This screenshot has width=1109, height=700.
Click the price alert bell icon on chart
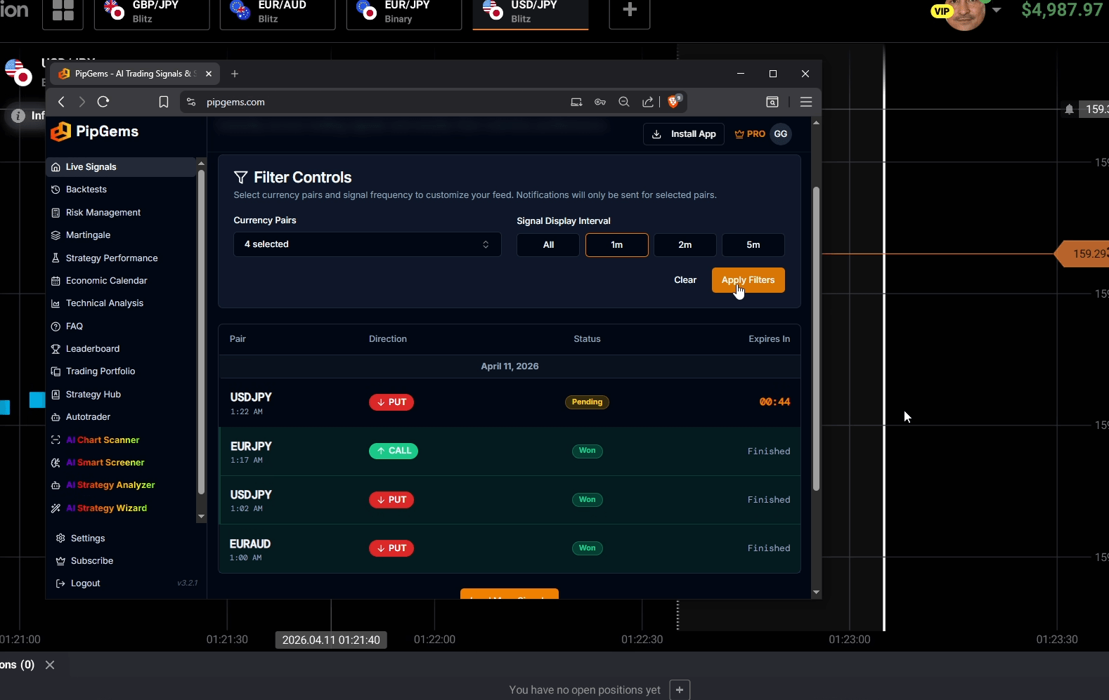click(x=1069, y=109)
